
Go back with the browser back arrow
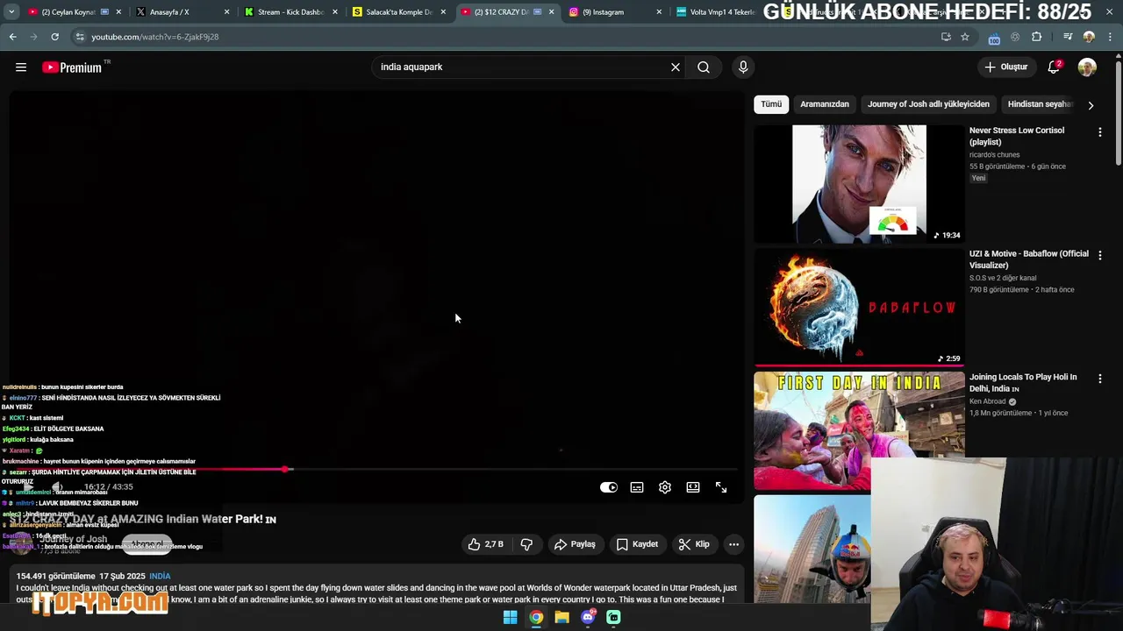click(x=12, y=37)
